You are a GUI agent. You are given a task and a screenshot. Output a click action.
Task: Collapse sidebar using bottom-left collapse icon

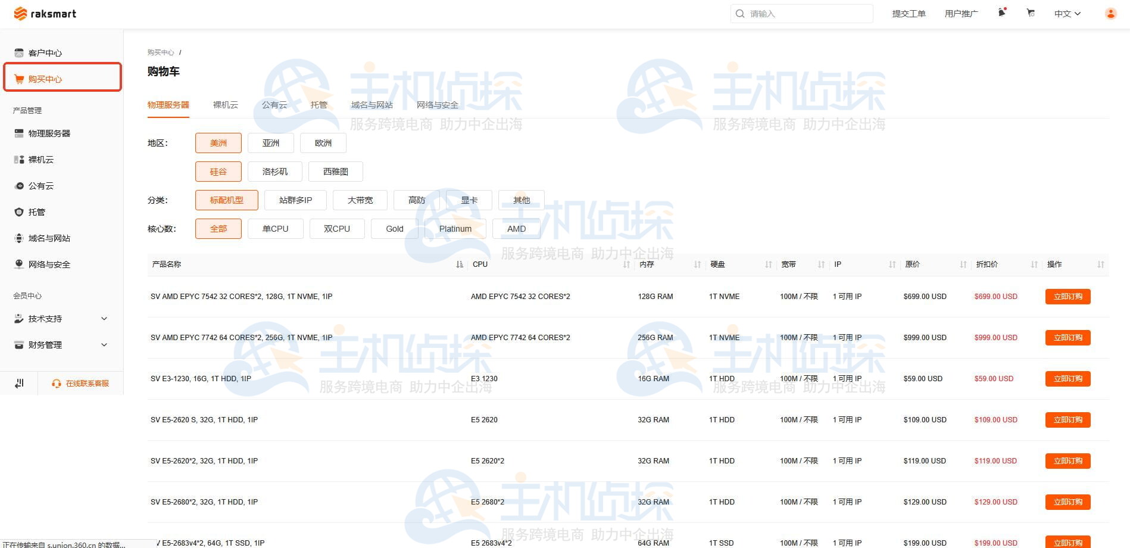[x=19, y=383]
